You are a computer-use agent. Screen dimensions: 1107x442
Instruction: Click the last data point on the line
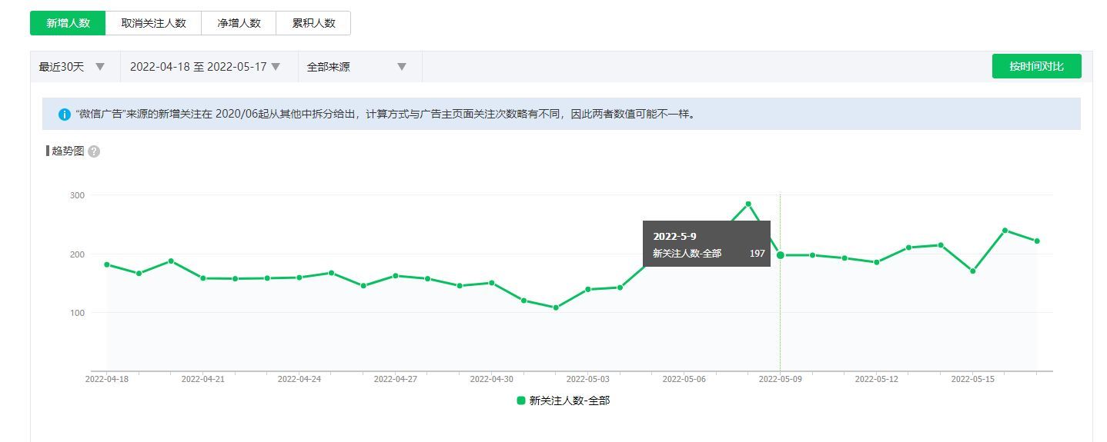click(x=1037, y=241)
